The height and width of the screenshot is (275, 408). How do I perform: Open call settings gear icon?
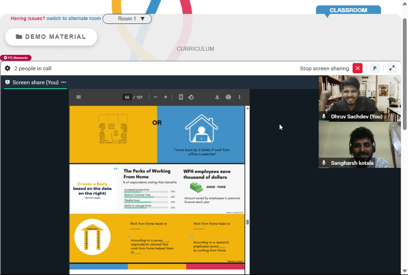[x=7, y=69]
